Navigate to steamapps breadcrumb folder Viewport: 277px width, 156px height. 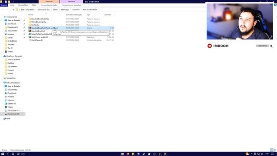coord(65,10)
